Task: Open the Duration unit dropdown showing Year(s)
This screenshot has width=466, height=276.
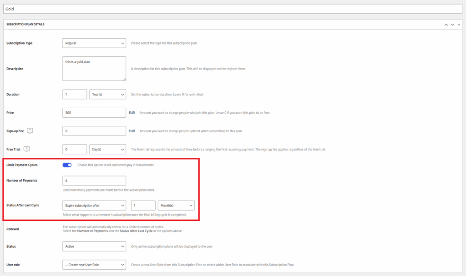Action: click(107, 95)
